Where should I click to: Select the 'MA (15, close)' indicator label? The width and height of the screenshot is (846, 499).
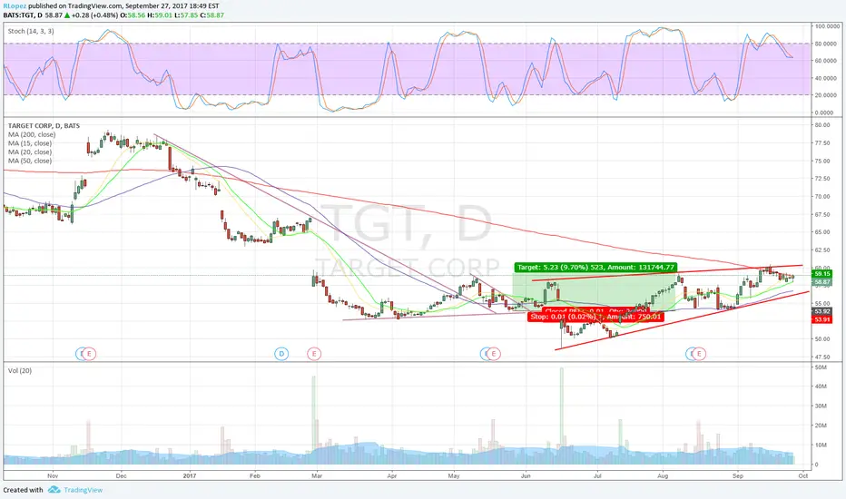tap(30, 143)
